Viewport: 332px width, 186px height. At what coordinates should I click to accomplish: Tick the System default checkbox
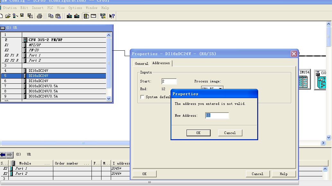142,97
